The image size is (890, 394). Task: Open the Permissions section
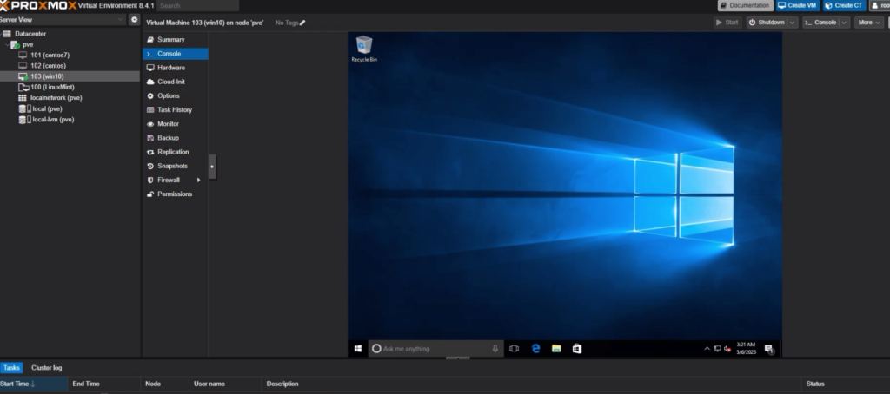click(175, 194)
